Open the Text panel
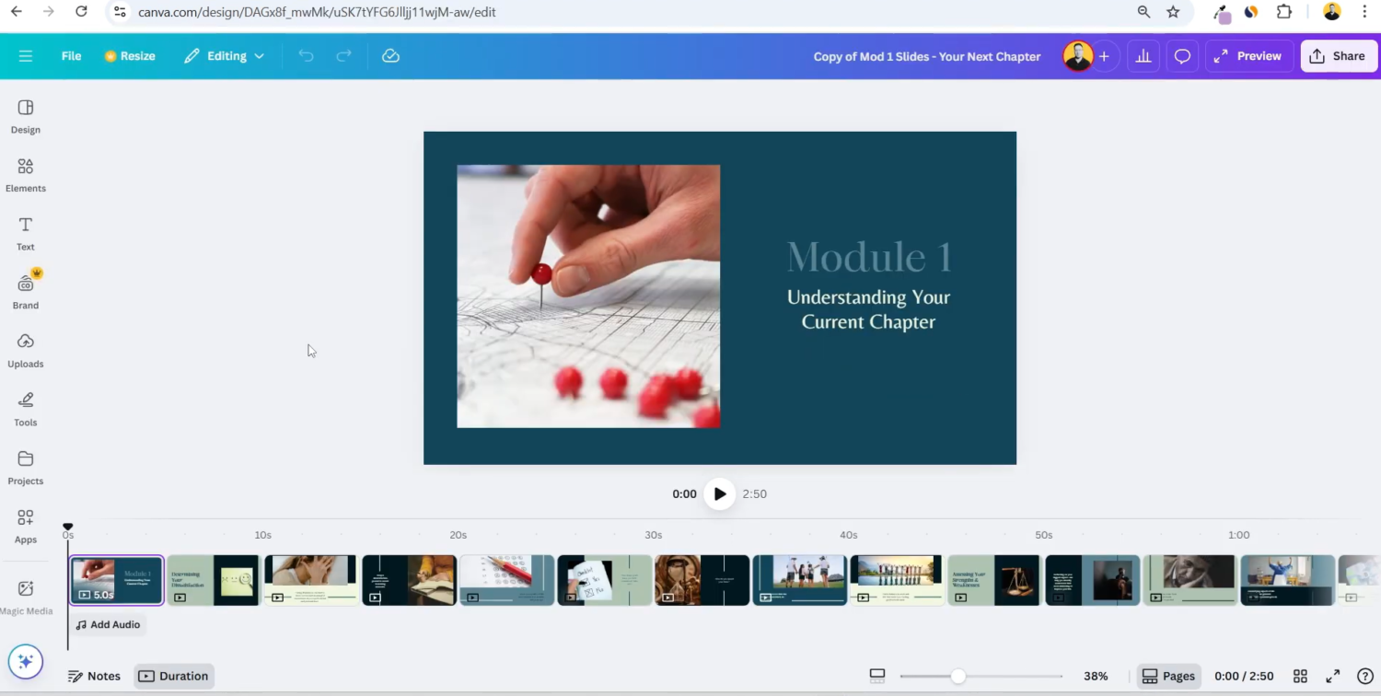 pyautogui.click(x=25, y=233)
